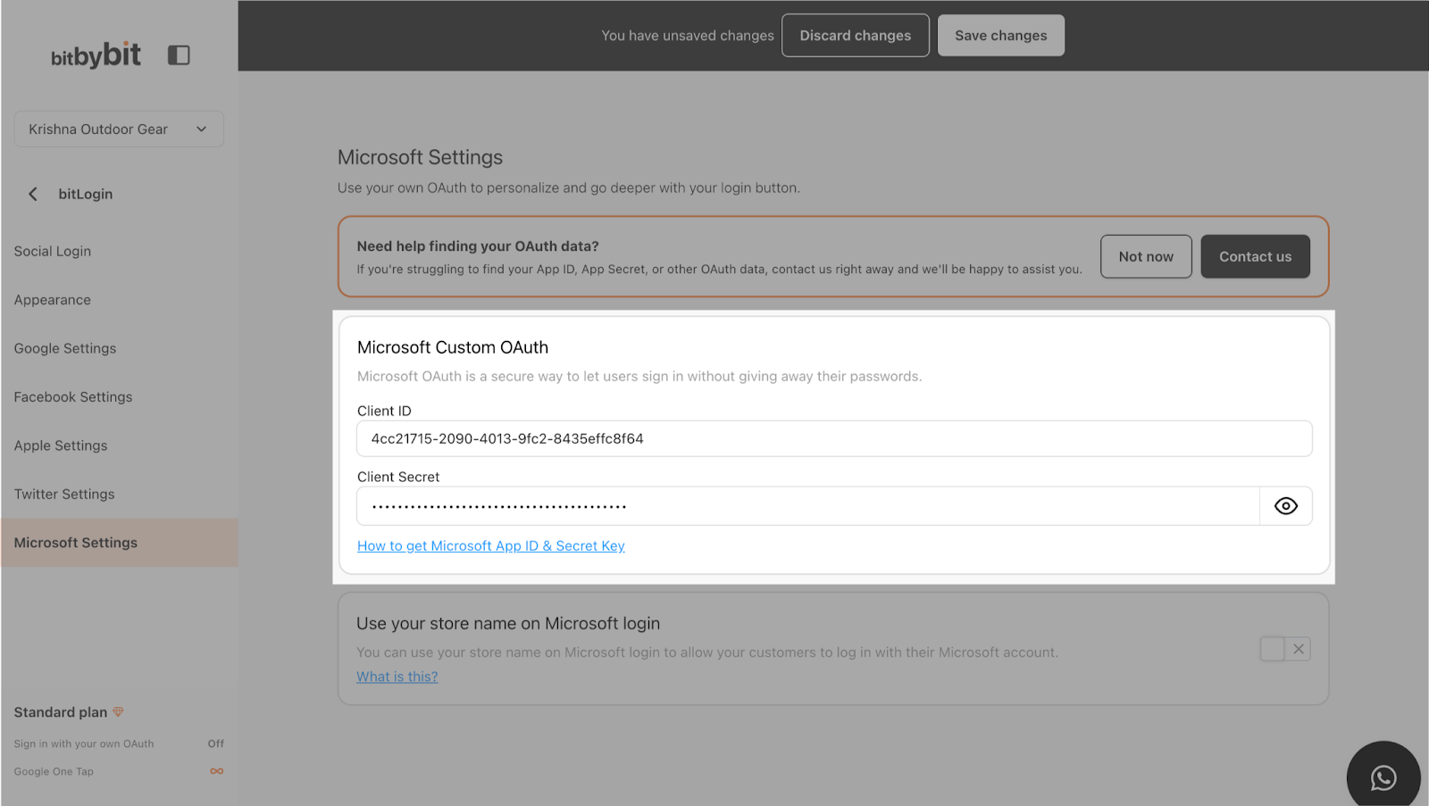Viewport: 1429px width, 806px height.
Task: Click the bitbybit logo
Action: 96,55
